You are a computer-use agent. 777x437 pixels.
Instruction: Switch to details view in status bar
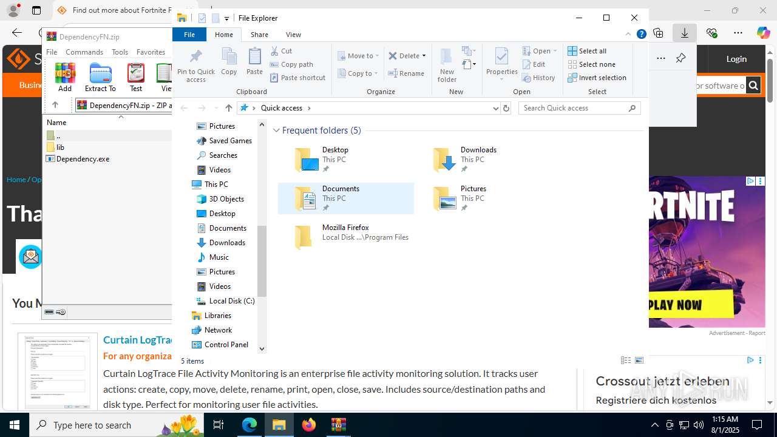click(x=626, y=361)
